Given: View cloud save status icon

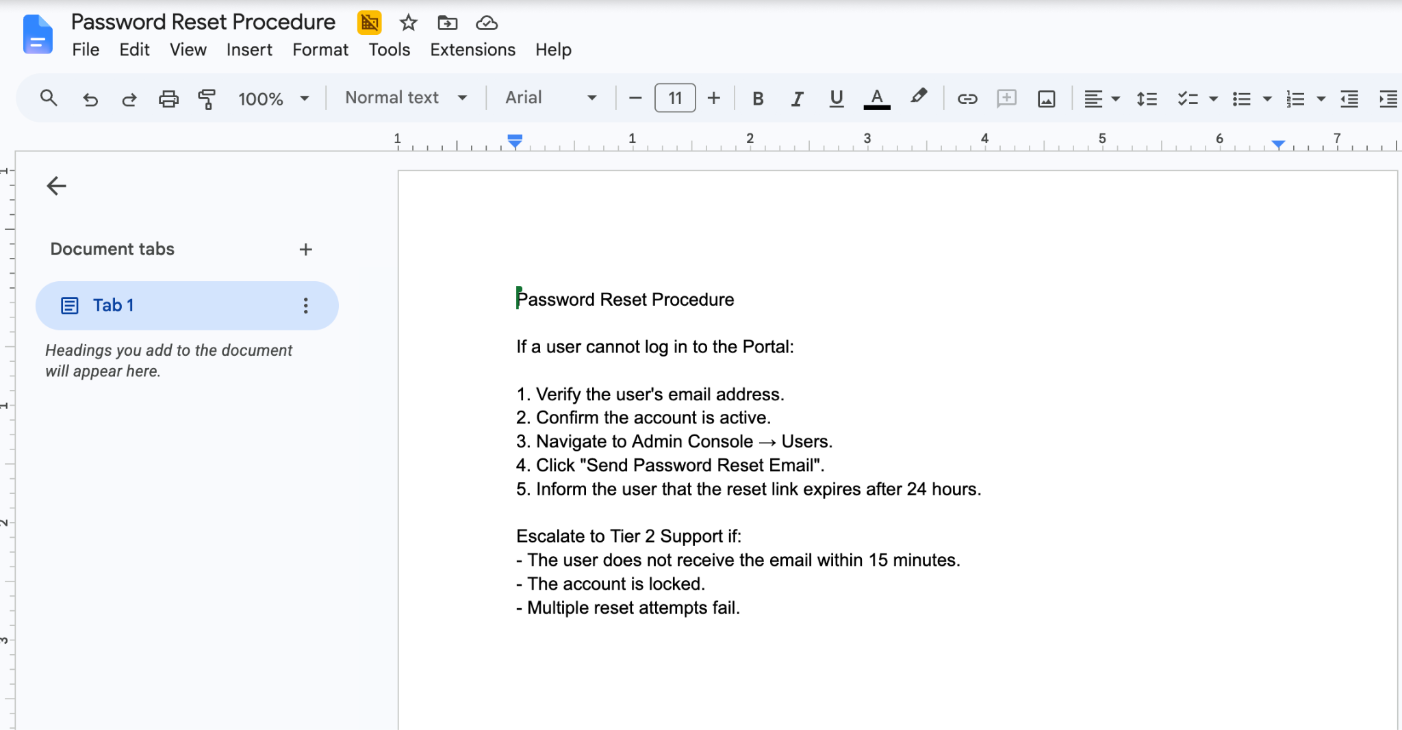Looking at the screenshot, I should pos(487,23).
